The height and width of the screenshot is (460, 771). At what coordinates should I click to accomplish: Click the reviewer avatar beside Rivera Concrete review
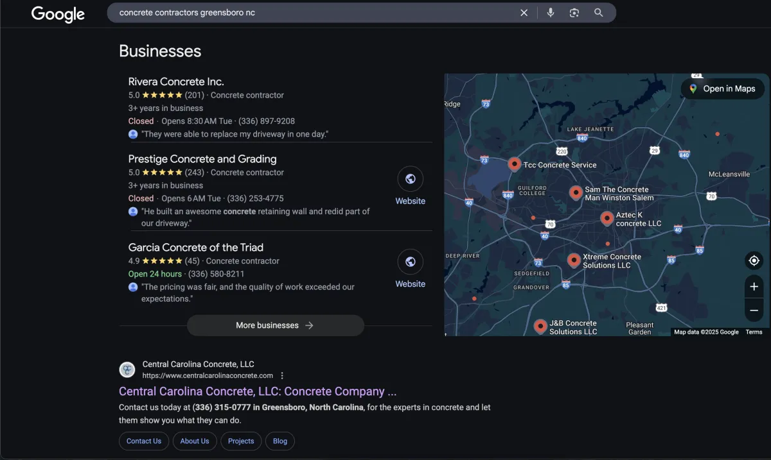click(133, 134)
